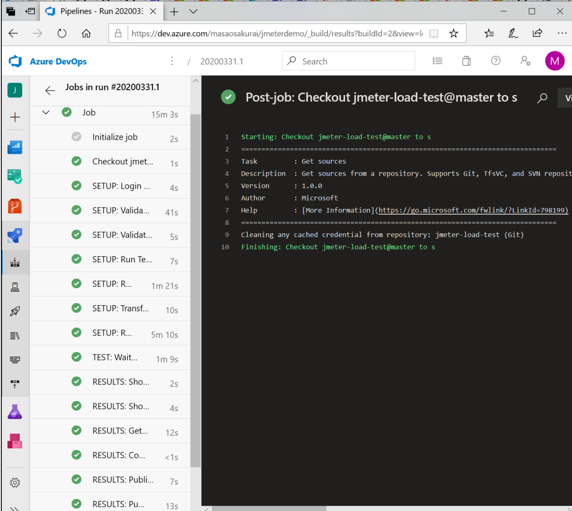Select the Initialize job step
This screenshot has width=572, height=511.
pos(115,137)
